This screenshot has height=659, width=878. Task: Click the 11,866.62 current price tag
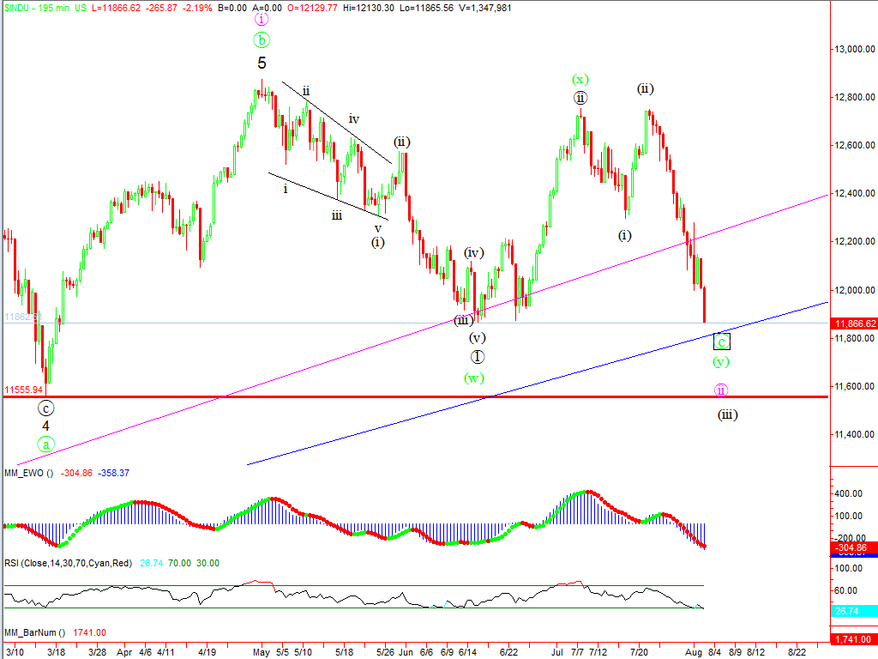pos(855,323)
